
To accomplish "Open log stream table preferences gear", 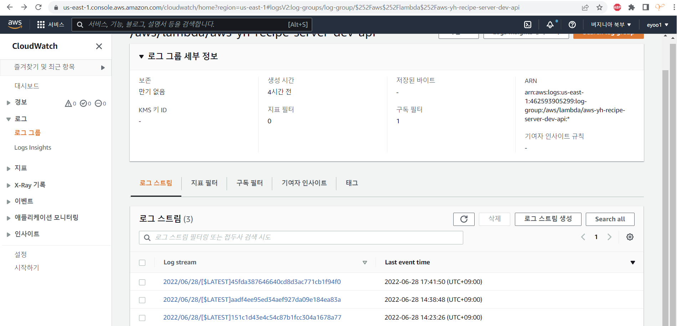I will tap(630, 237).
